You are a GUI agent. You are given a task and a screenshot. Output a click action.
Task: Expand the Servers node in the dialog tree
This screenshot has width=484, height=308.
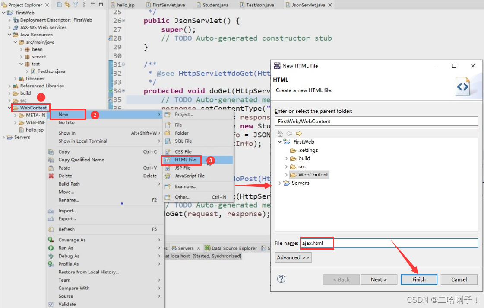tap(280, 183)
